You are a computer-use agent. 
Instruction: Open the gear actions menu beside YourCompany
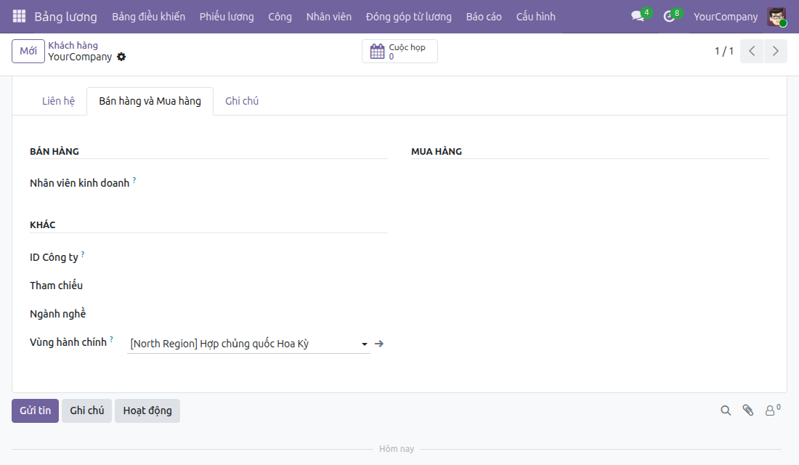tap(121, 57)
